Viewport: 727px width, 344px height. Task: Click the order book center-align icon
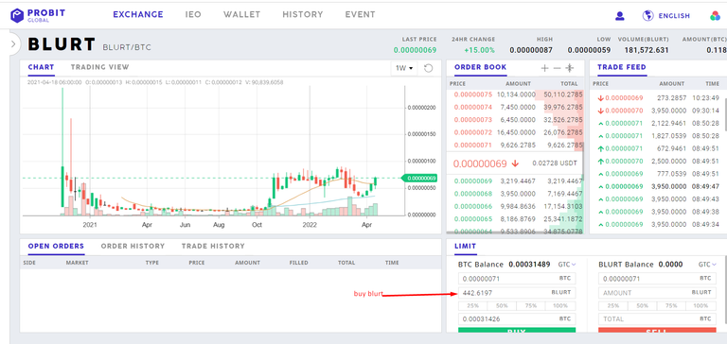pos(569,68)
